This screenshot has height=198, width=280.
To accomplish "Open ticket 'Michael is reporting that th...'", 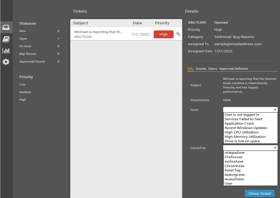I will [98, 32].
